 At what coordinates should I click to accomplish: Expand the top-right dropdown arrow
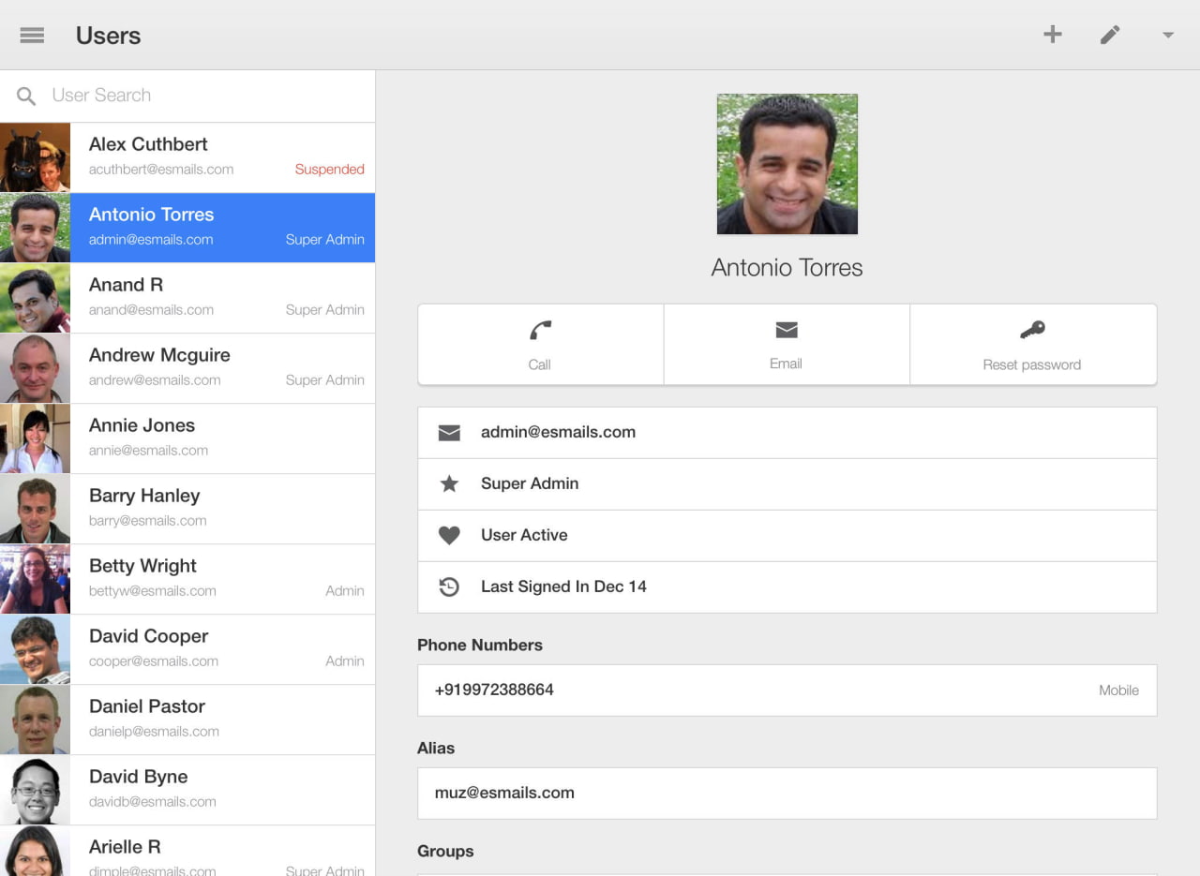click(x=1168, y=36)
